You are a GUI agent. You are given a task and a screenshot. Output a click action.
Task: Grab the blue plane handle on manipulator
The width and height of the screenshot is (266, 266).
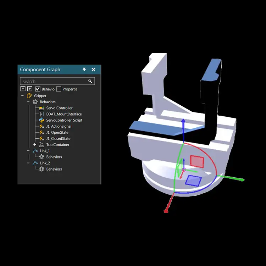pyautogui.click(x=193, y=181)
